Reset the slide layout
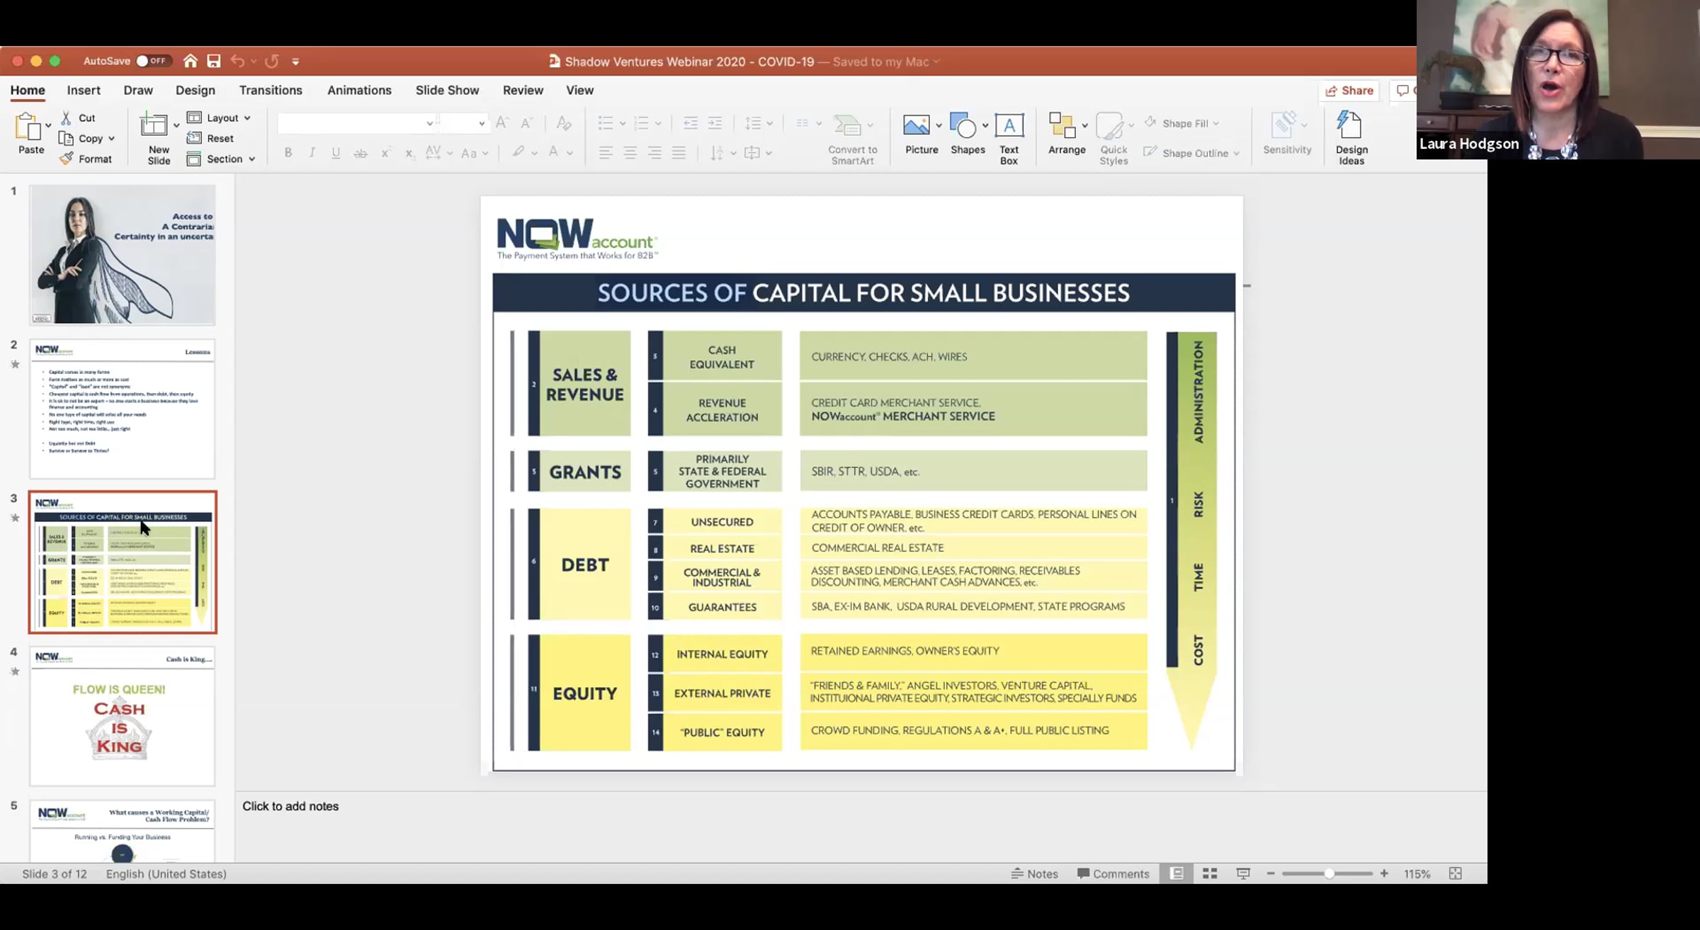Screen dimensions: 1700x930 210,138
